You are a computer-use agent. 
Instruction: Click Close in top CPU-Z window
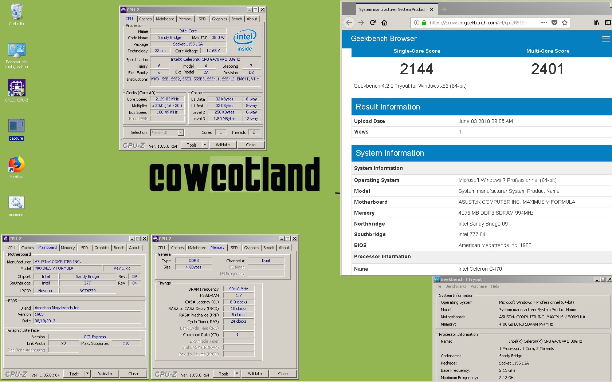point(251,145)
